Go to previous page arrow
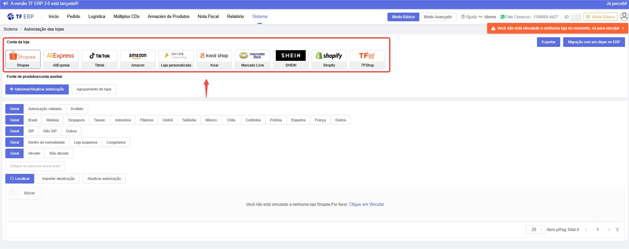Viewport: 629px width, 249px height. (586, 230)
